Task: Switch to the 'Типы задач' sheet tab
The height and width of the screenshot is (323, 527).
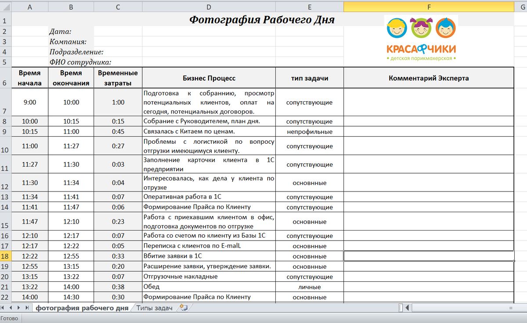Action: point(154,308)
